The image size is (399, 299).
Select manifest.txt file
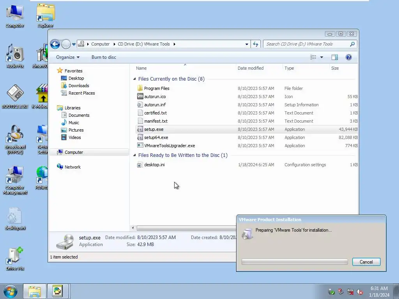click(x=156, y=121)
